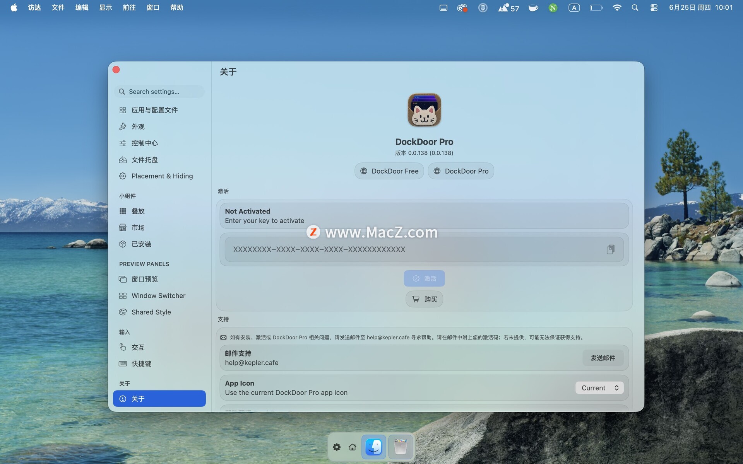Open the 访达 Finder menu
The height and width of the screenshot is (464, 743).
pyautogui.click(x=34, y=8)
